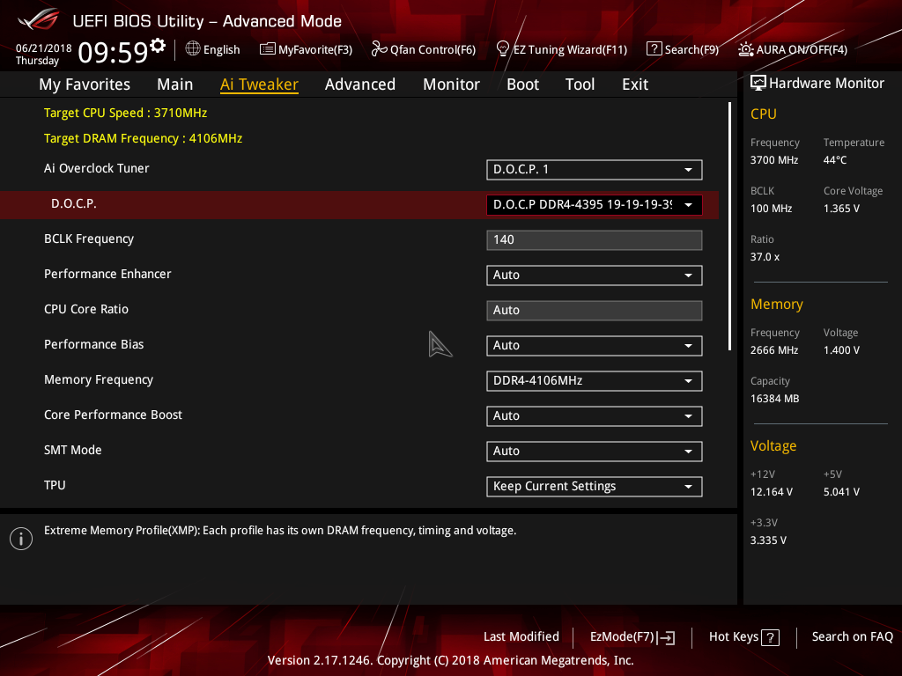Click the 16384 MB capacity value
Screen dimensions: 902x676
tap(774, 399)
